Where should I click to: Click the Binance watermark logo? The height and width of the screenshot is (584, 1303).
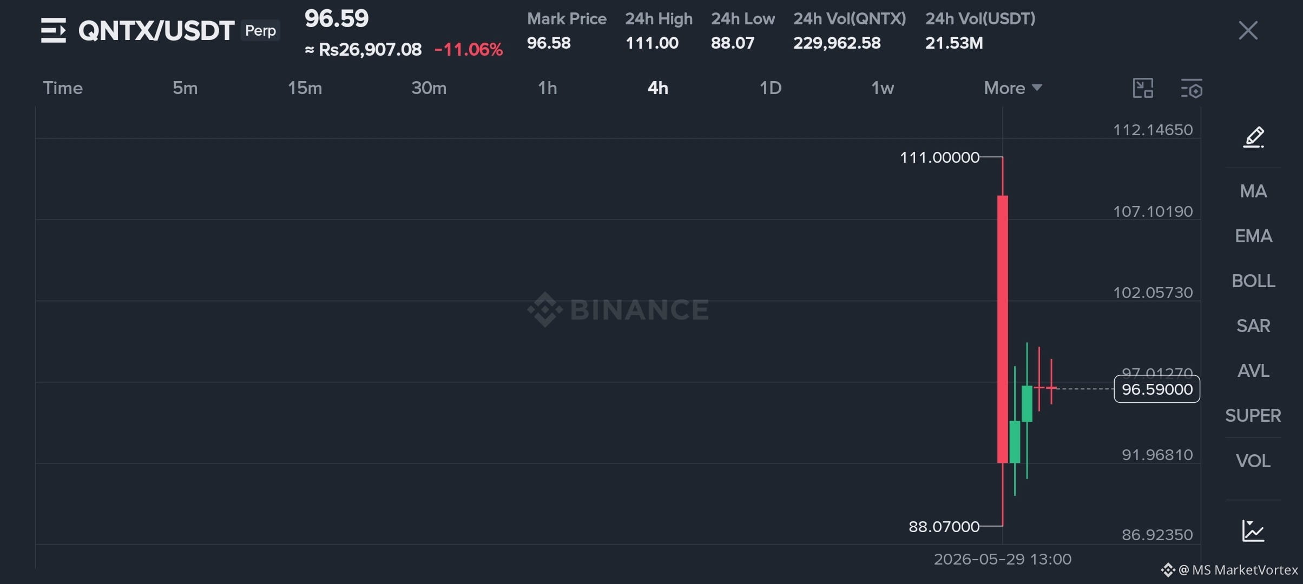(618, 309)
